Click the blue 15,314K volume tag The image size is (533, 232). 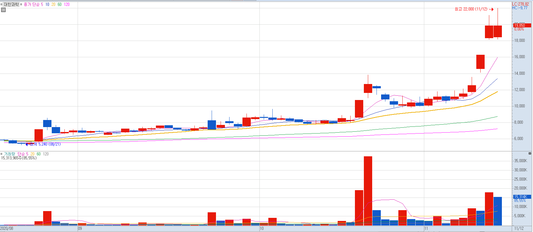click(x=522, y=197)
